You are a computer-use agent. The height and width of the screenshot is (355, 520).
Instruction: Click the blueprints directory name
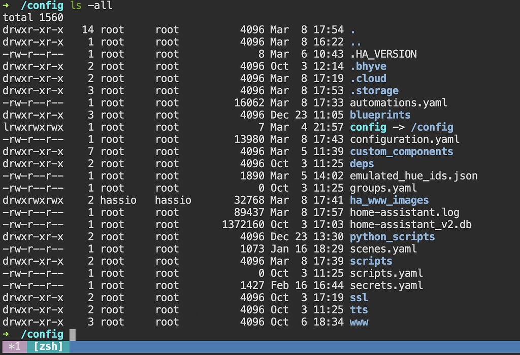coord(380,115)
